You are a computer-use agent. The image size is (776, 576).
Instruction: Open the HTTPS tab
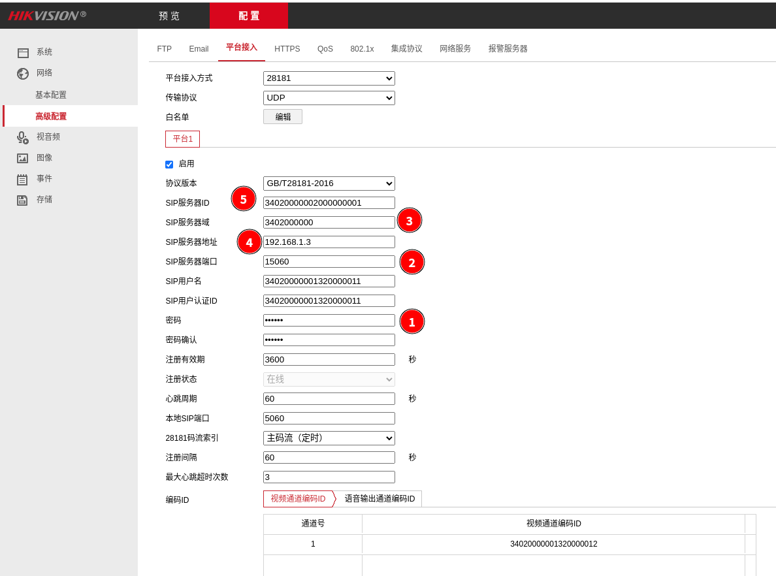pos(287,48)
